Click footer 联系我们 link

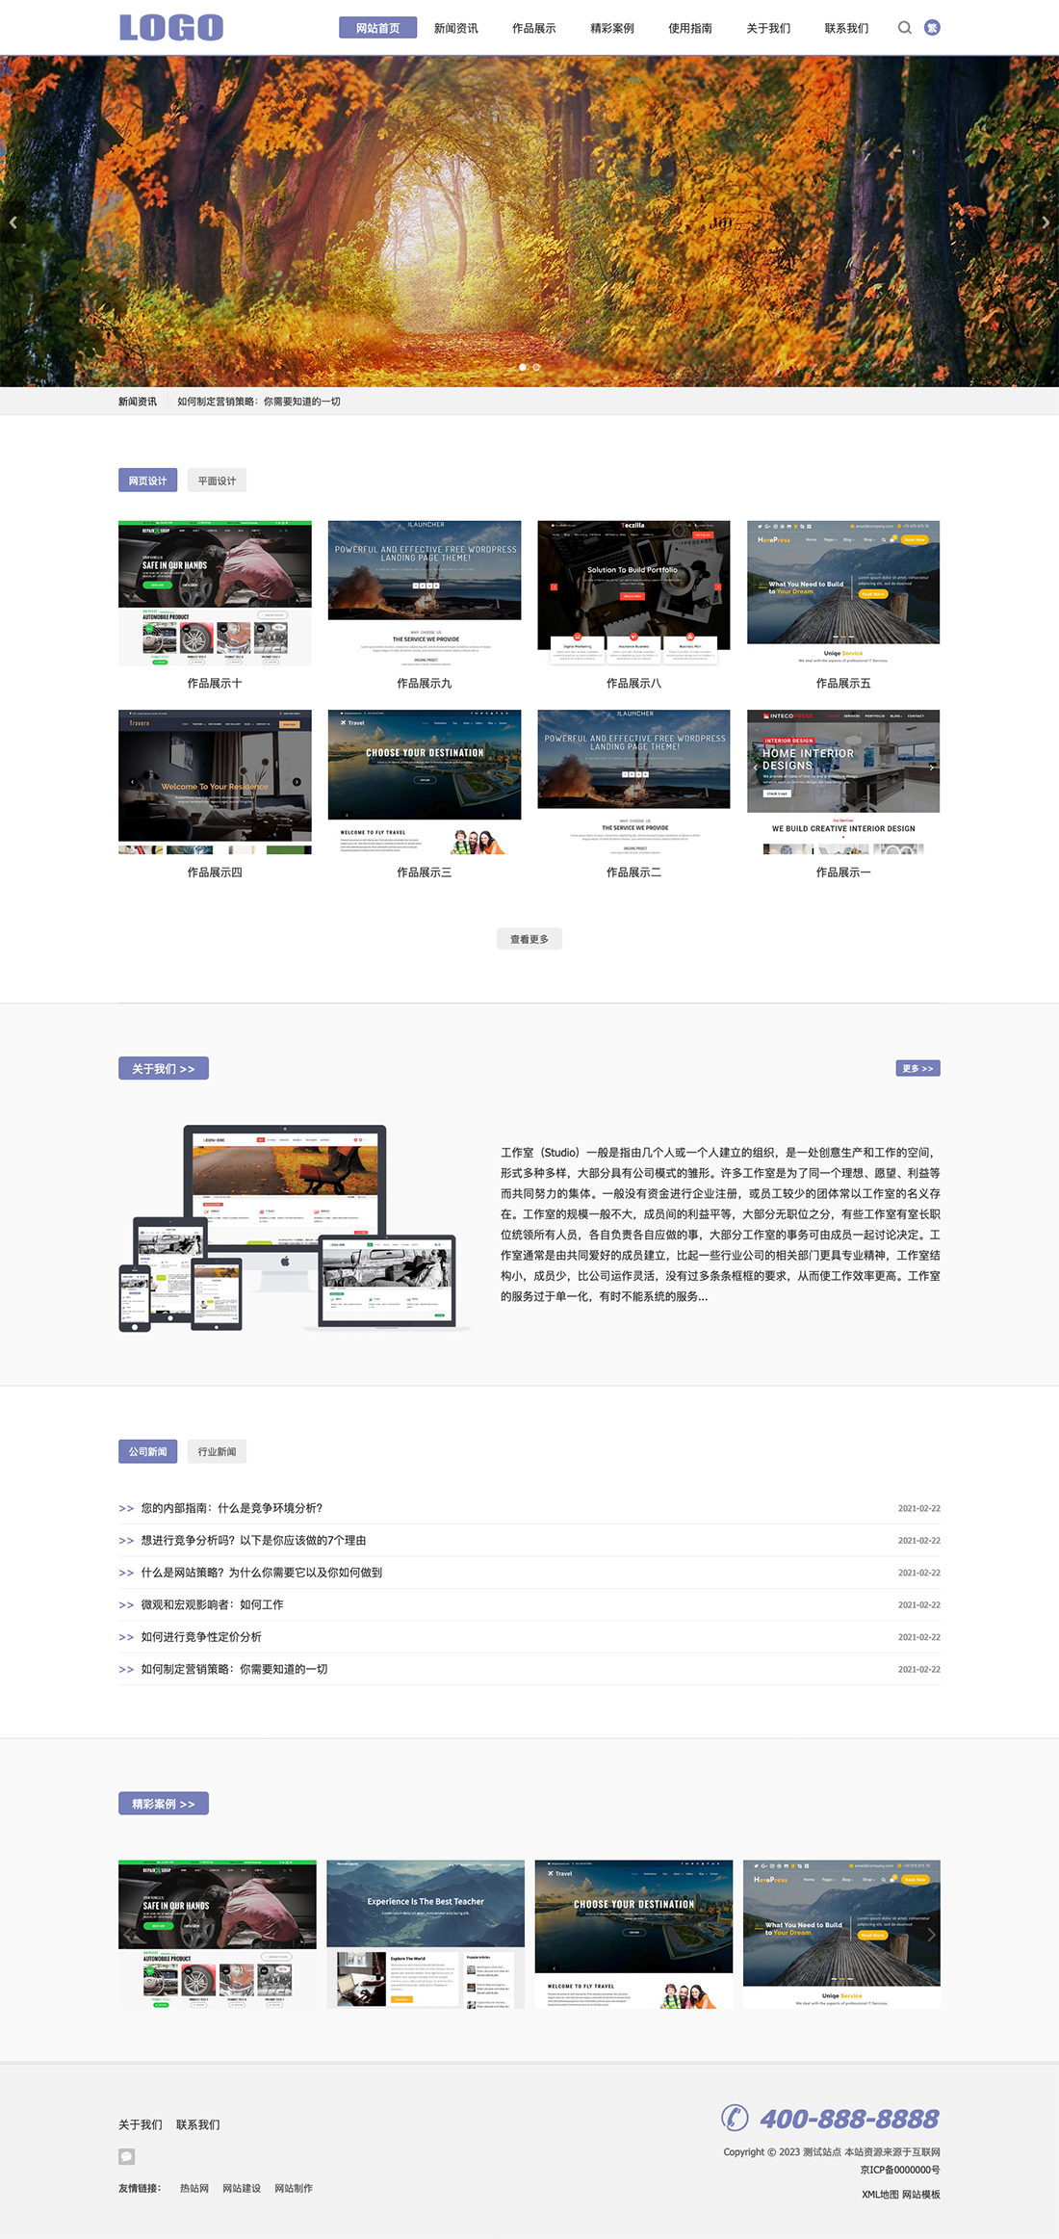click(197, 2124)
